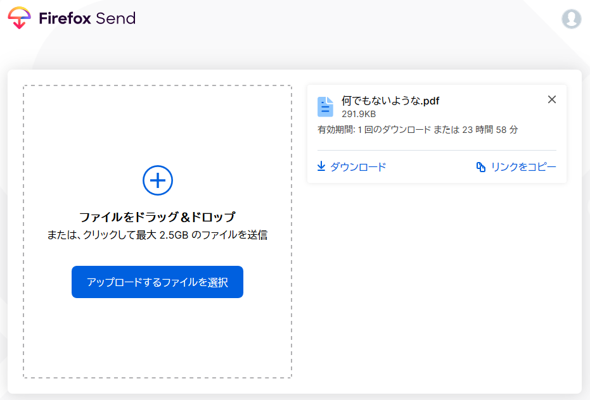
Task: Click the ダウンロード link text
Action: [x=358, y=167]
